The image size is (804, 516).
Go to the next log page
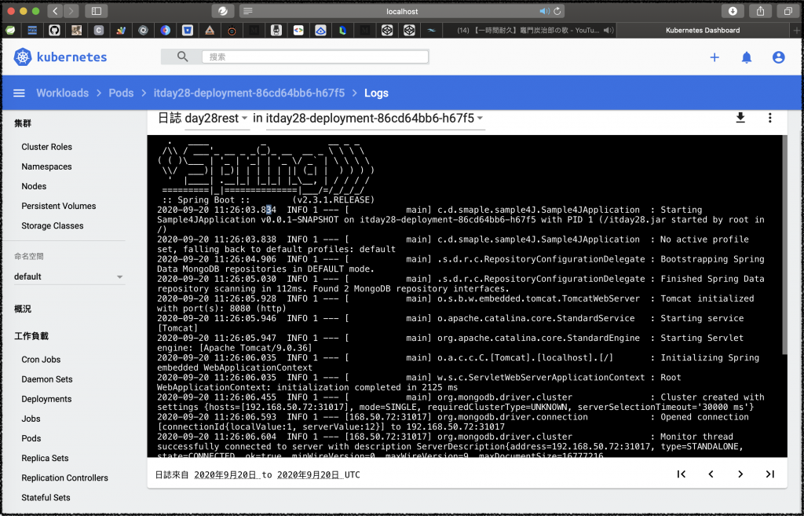point(740,474)
